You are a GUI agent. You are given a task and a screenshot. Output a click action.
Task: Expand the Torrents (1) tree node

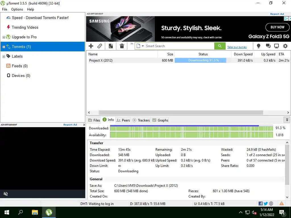4,47
